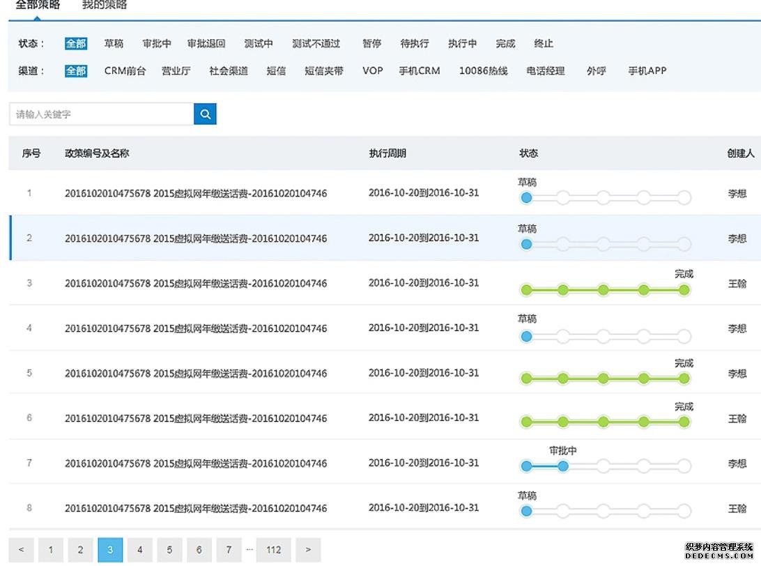Filter channel by VOP
The width and height of the screenshot is (761, 566).
[373, 71]
